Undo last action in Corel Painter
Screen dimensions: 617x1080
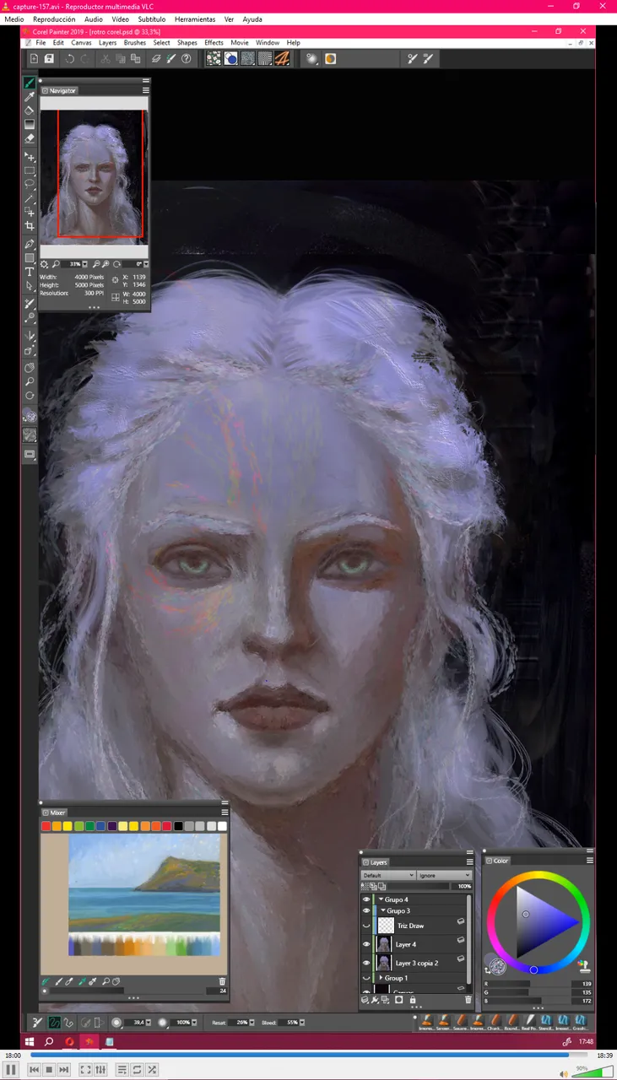pyautogui.click(x=70, y=58)
